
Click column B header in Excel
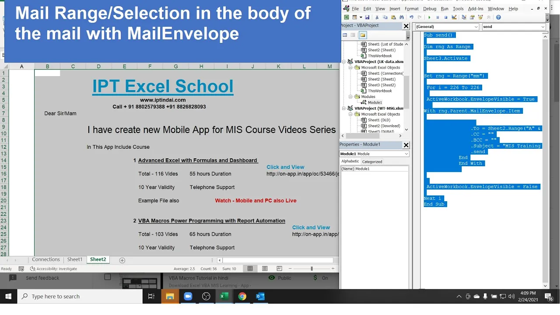47,66
